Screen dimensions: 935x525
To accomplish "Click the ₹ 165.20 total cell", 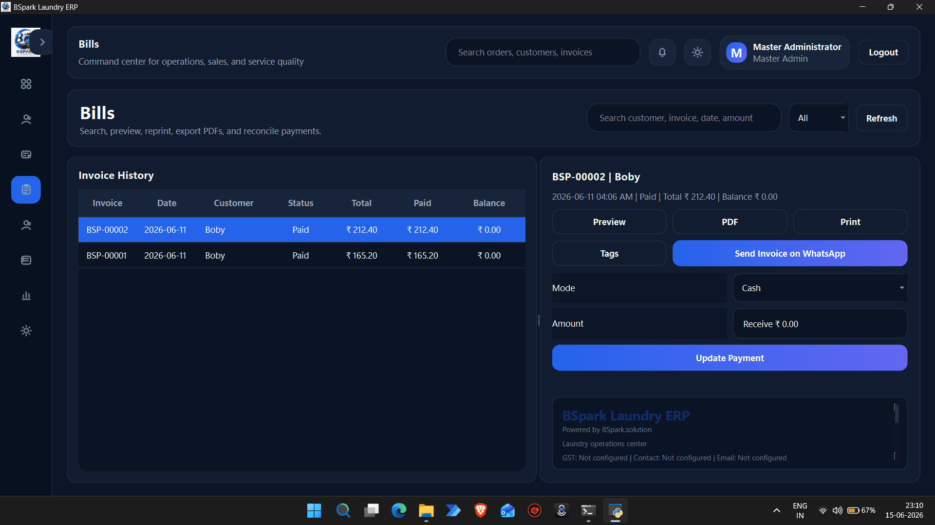I will pyautogui.click(x=361, y=255).
